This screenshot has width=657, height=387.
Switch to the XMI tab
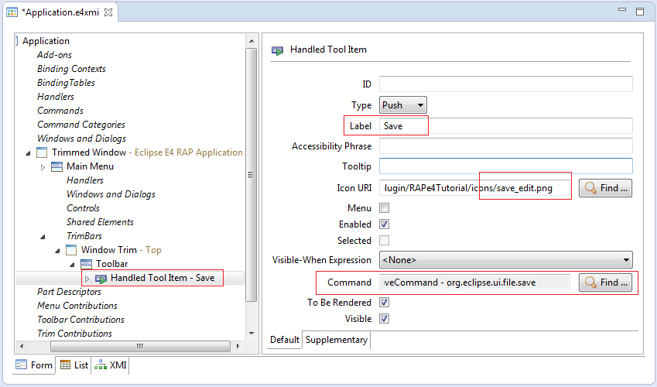110,365
